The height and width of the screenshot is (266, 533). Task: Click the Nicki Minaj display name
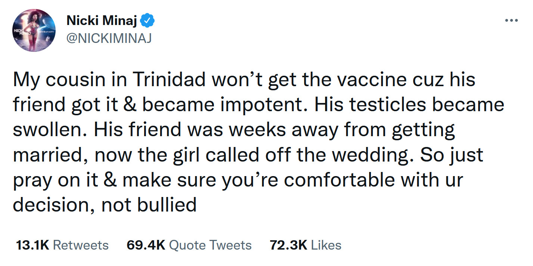(102, 21)
